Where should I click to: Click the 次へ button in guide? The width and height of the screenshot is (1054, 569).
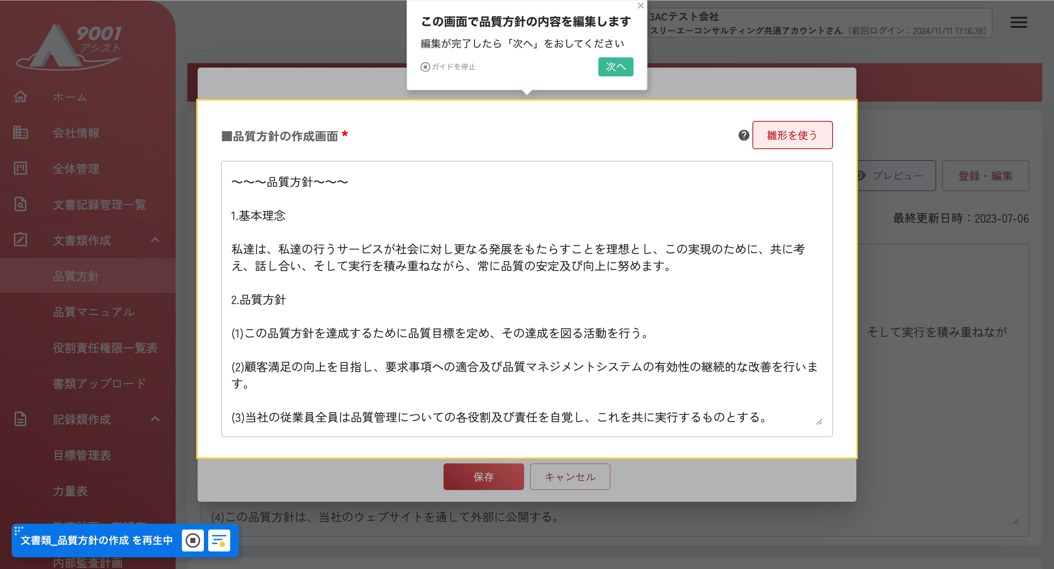tap(615, 67)
